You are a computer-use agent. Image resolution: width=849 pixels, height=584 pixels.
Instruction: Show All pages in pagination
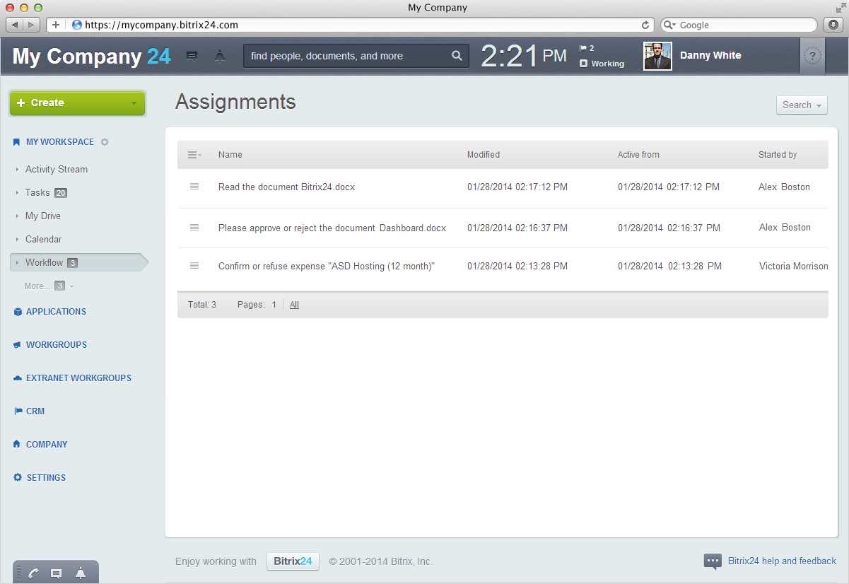[x=294, y=305]
